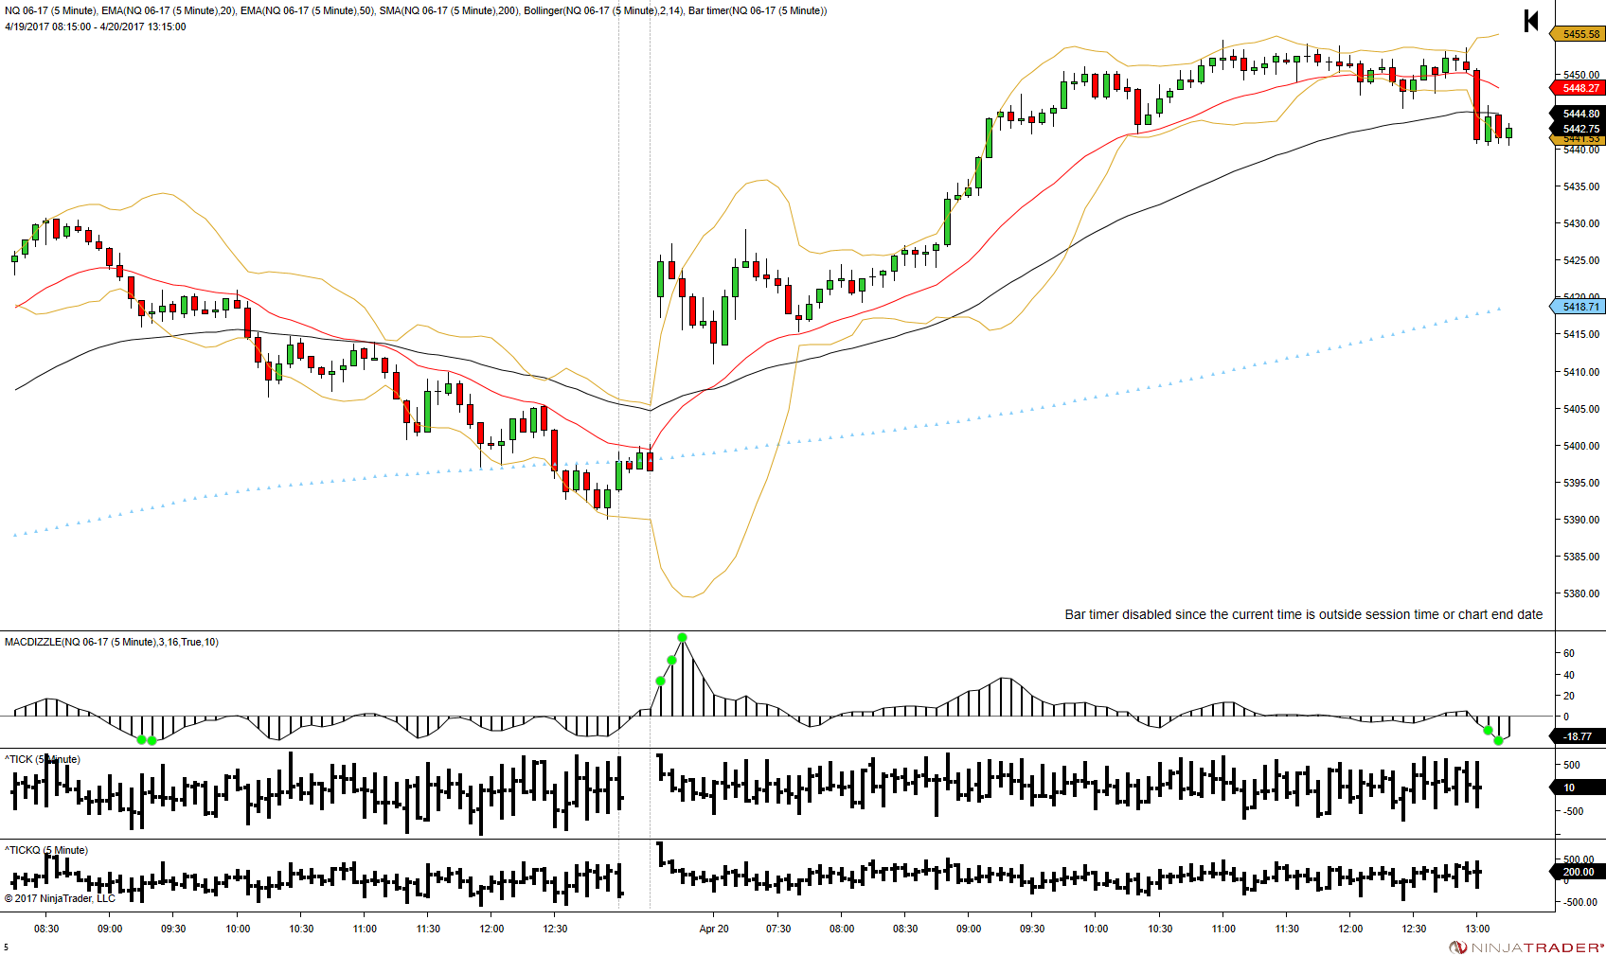The height and width of the screenshot is (956, 1606).
Task: Click the 07:30 time axis label
Action: point(778,929)
